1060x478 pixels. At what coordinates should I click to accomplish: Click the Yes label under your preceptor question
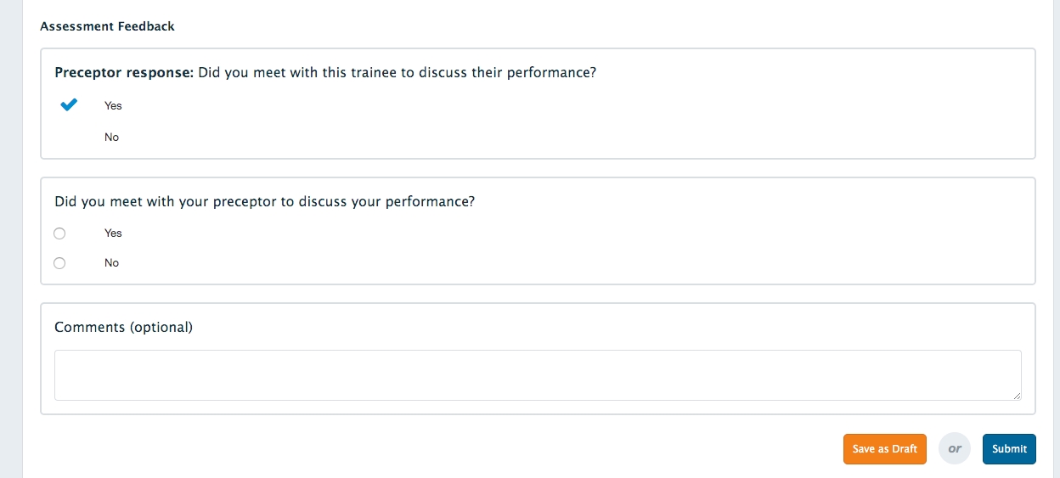click(113, 233)
